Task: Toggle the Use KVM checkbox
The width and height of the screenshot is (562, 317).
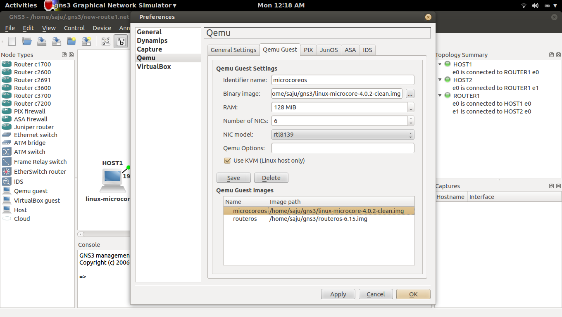Action: (227, 161)
